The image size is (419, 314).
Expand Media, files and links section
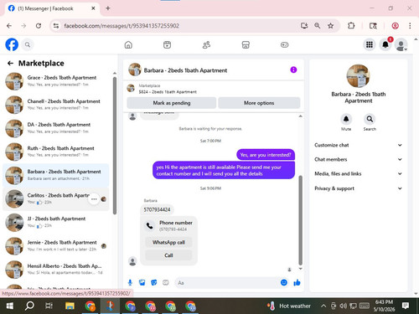(x=359, y=173)
